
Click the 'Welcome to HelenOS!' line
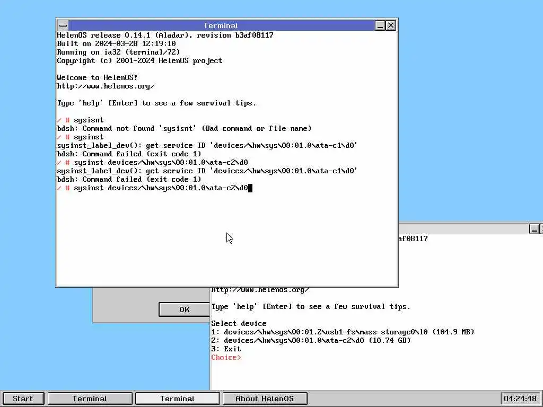[x=98, y=77]
